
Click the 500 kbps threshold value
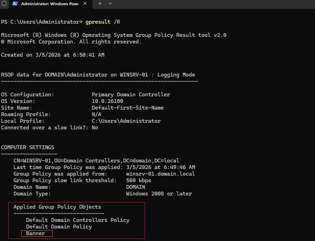point(139,180)
